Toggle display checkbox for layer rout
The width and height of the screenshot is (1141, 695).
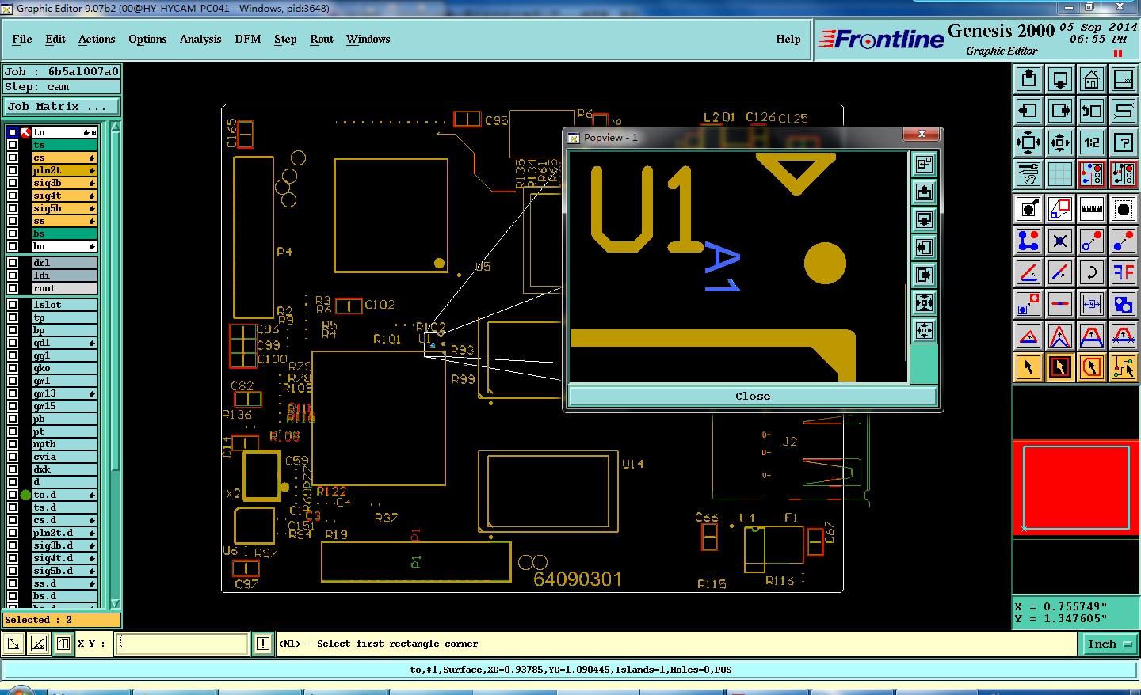click(13, 288)
